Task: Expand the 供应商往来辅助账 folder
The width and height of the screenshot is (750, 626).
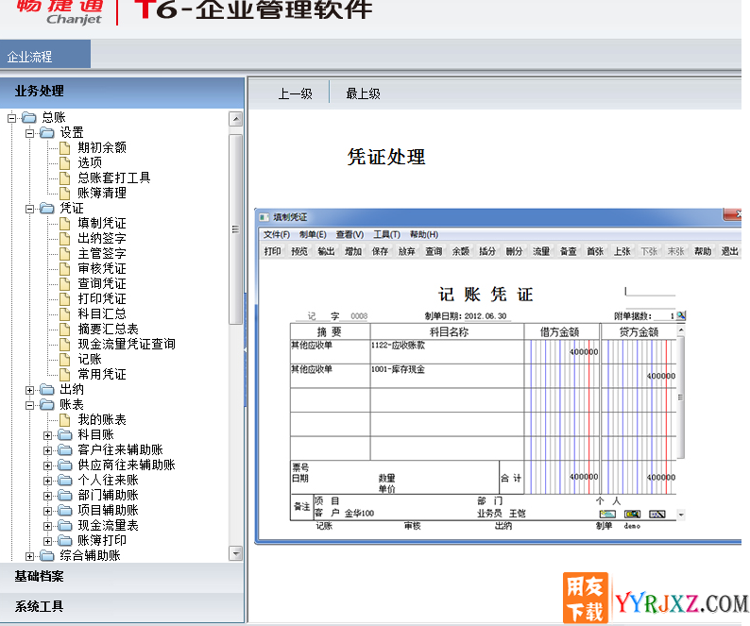Action: (47, 465)
